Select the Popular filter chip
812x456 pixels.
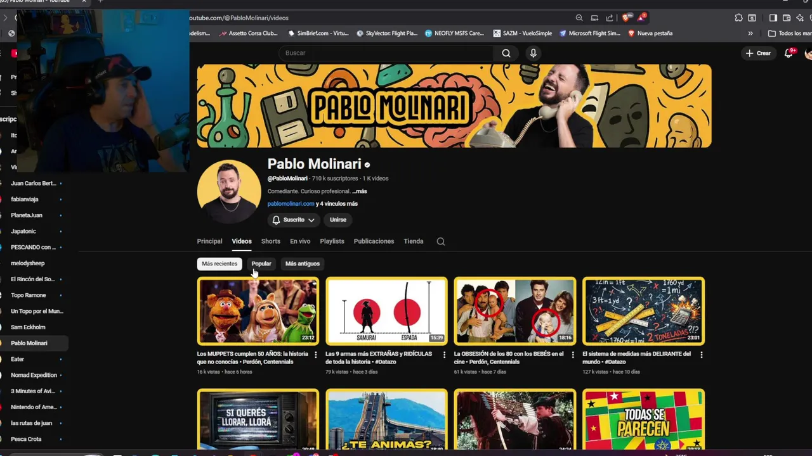261,263
